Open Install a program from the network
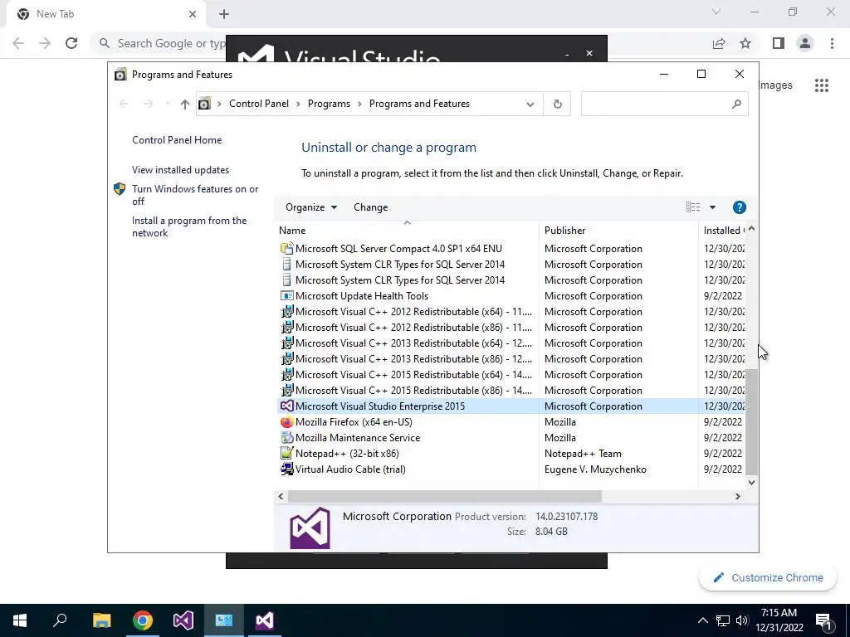 (189, 226)
